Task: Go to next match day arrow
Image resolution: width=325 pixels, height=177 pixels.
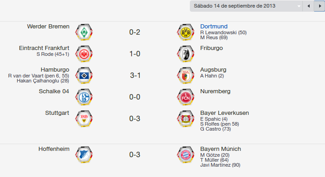Action: (x=320, y=6)
